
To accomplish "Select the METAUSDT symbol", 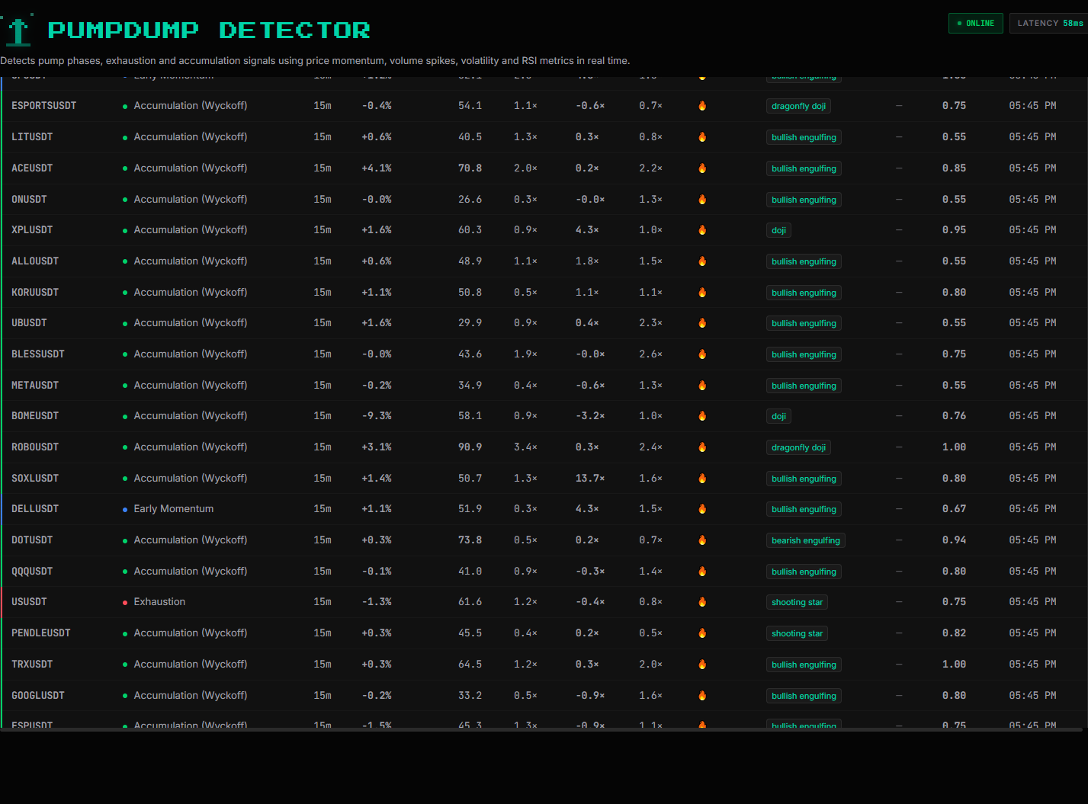I will tap(35, 386).
